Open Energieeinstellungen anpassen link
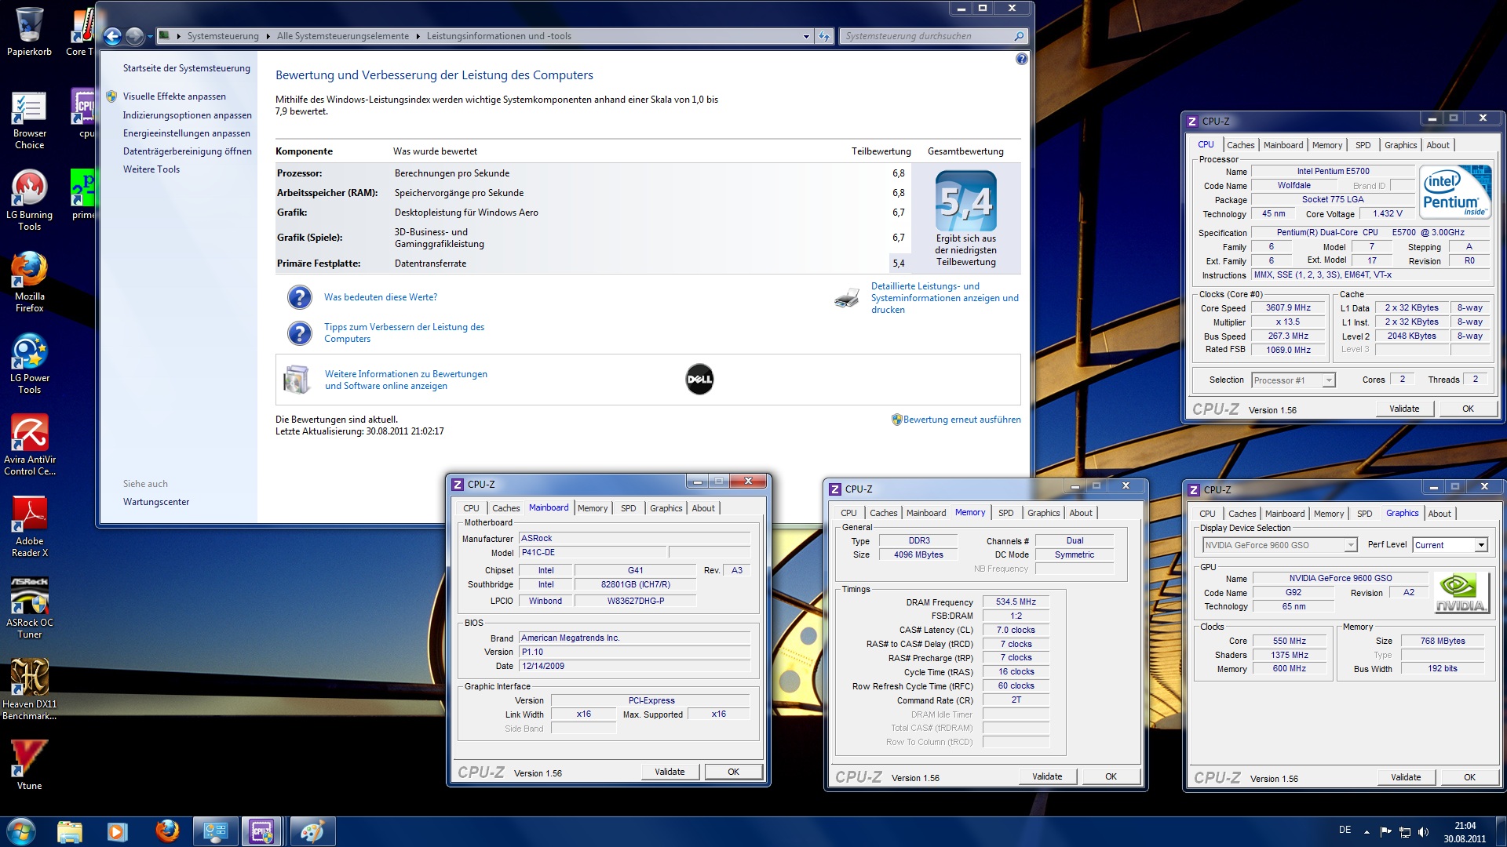The height and width of the screenshot is (847, 1507). pos(187,133)
